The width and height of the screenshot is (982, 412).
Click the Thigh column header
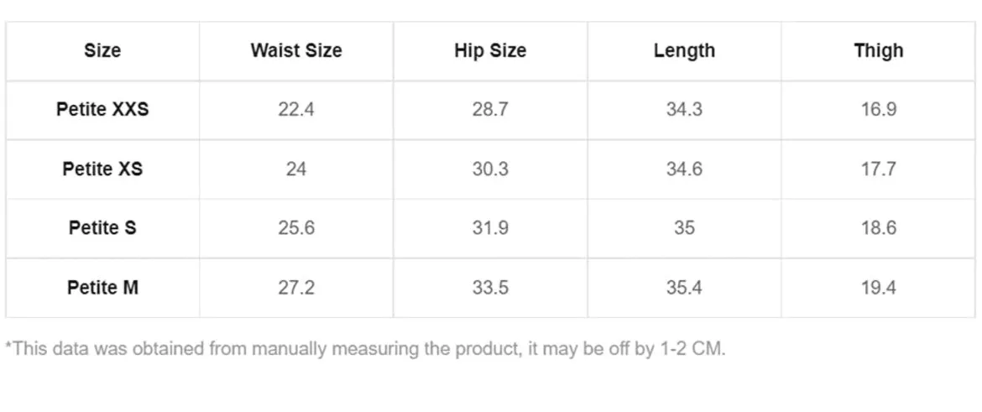tap(879, 50)
